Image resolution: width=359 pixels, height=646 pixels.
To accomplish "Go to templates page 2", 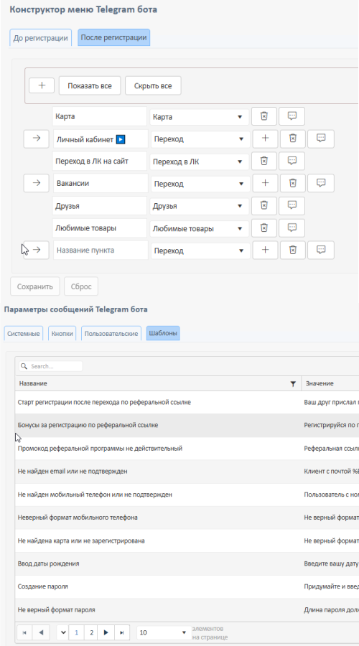I will [x=91, y=632].
